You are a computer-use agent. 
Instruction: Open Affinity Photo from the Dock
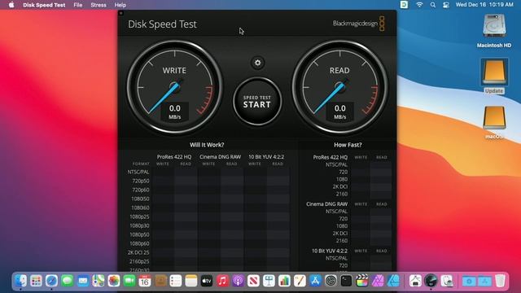(x=378, y=281)
